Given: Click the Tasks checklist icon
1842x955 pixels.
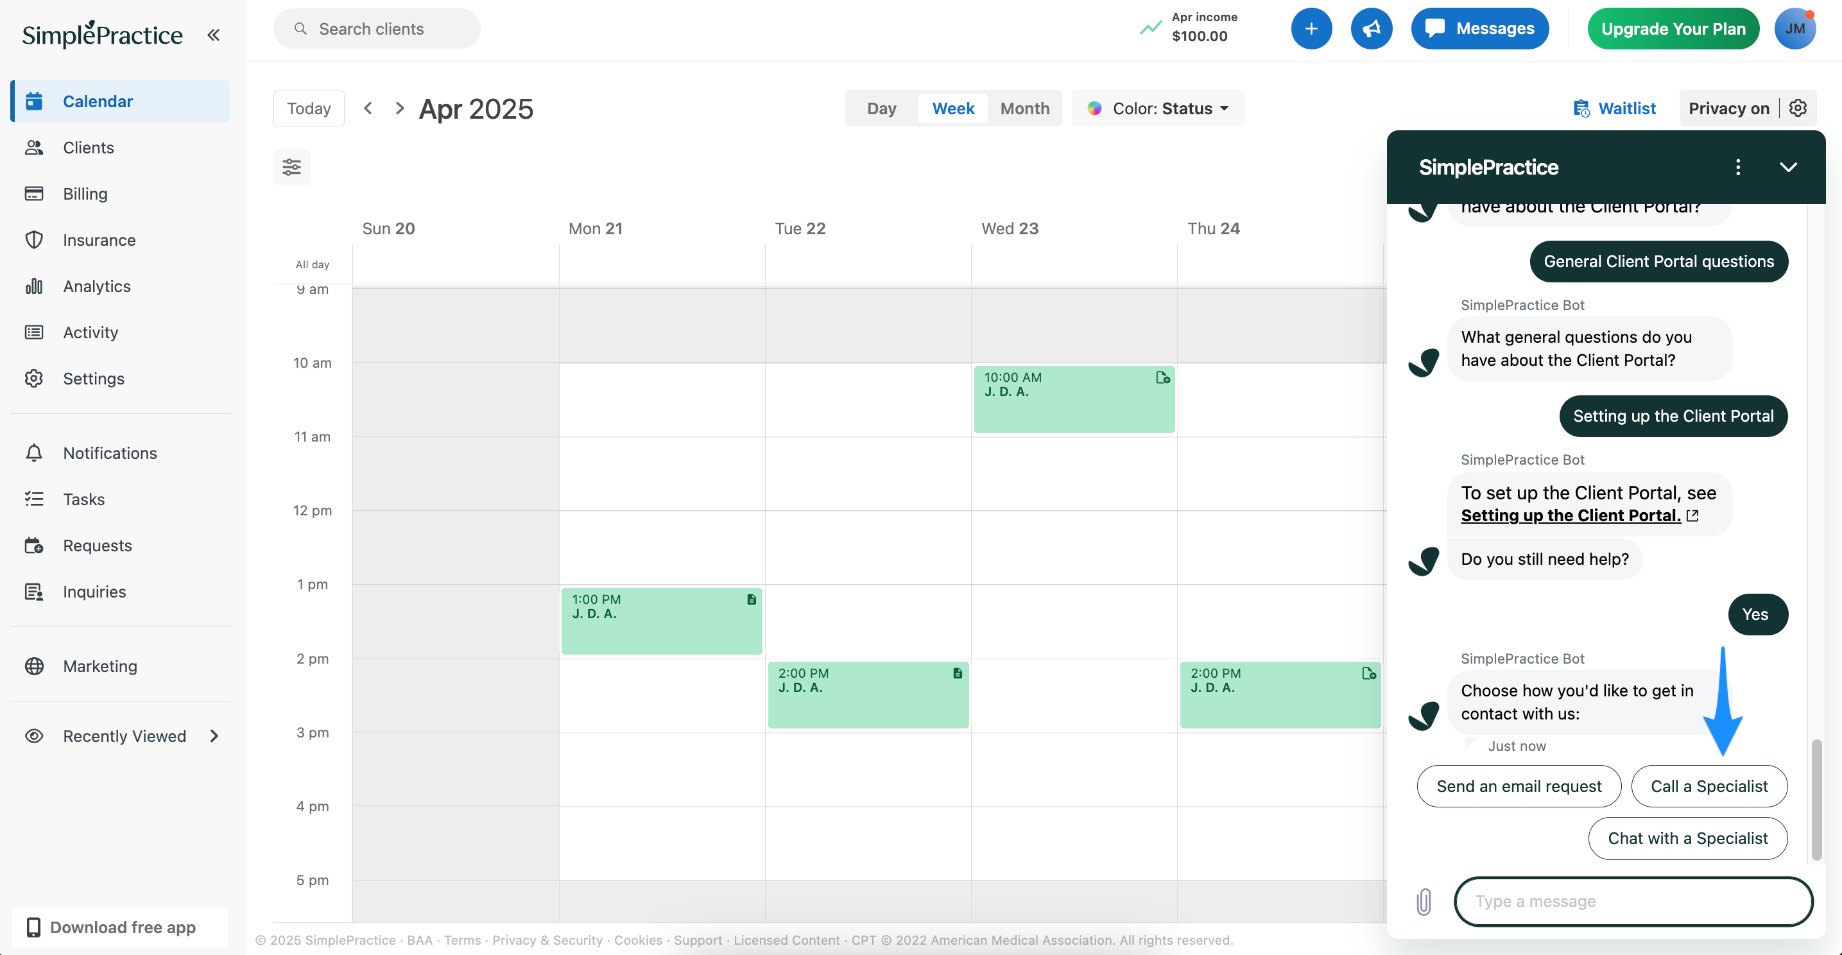Looking at the screenshot, I should [33, 499].
